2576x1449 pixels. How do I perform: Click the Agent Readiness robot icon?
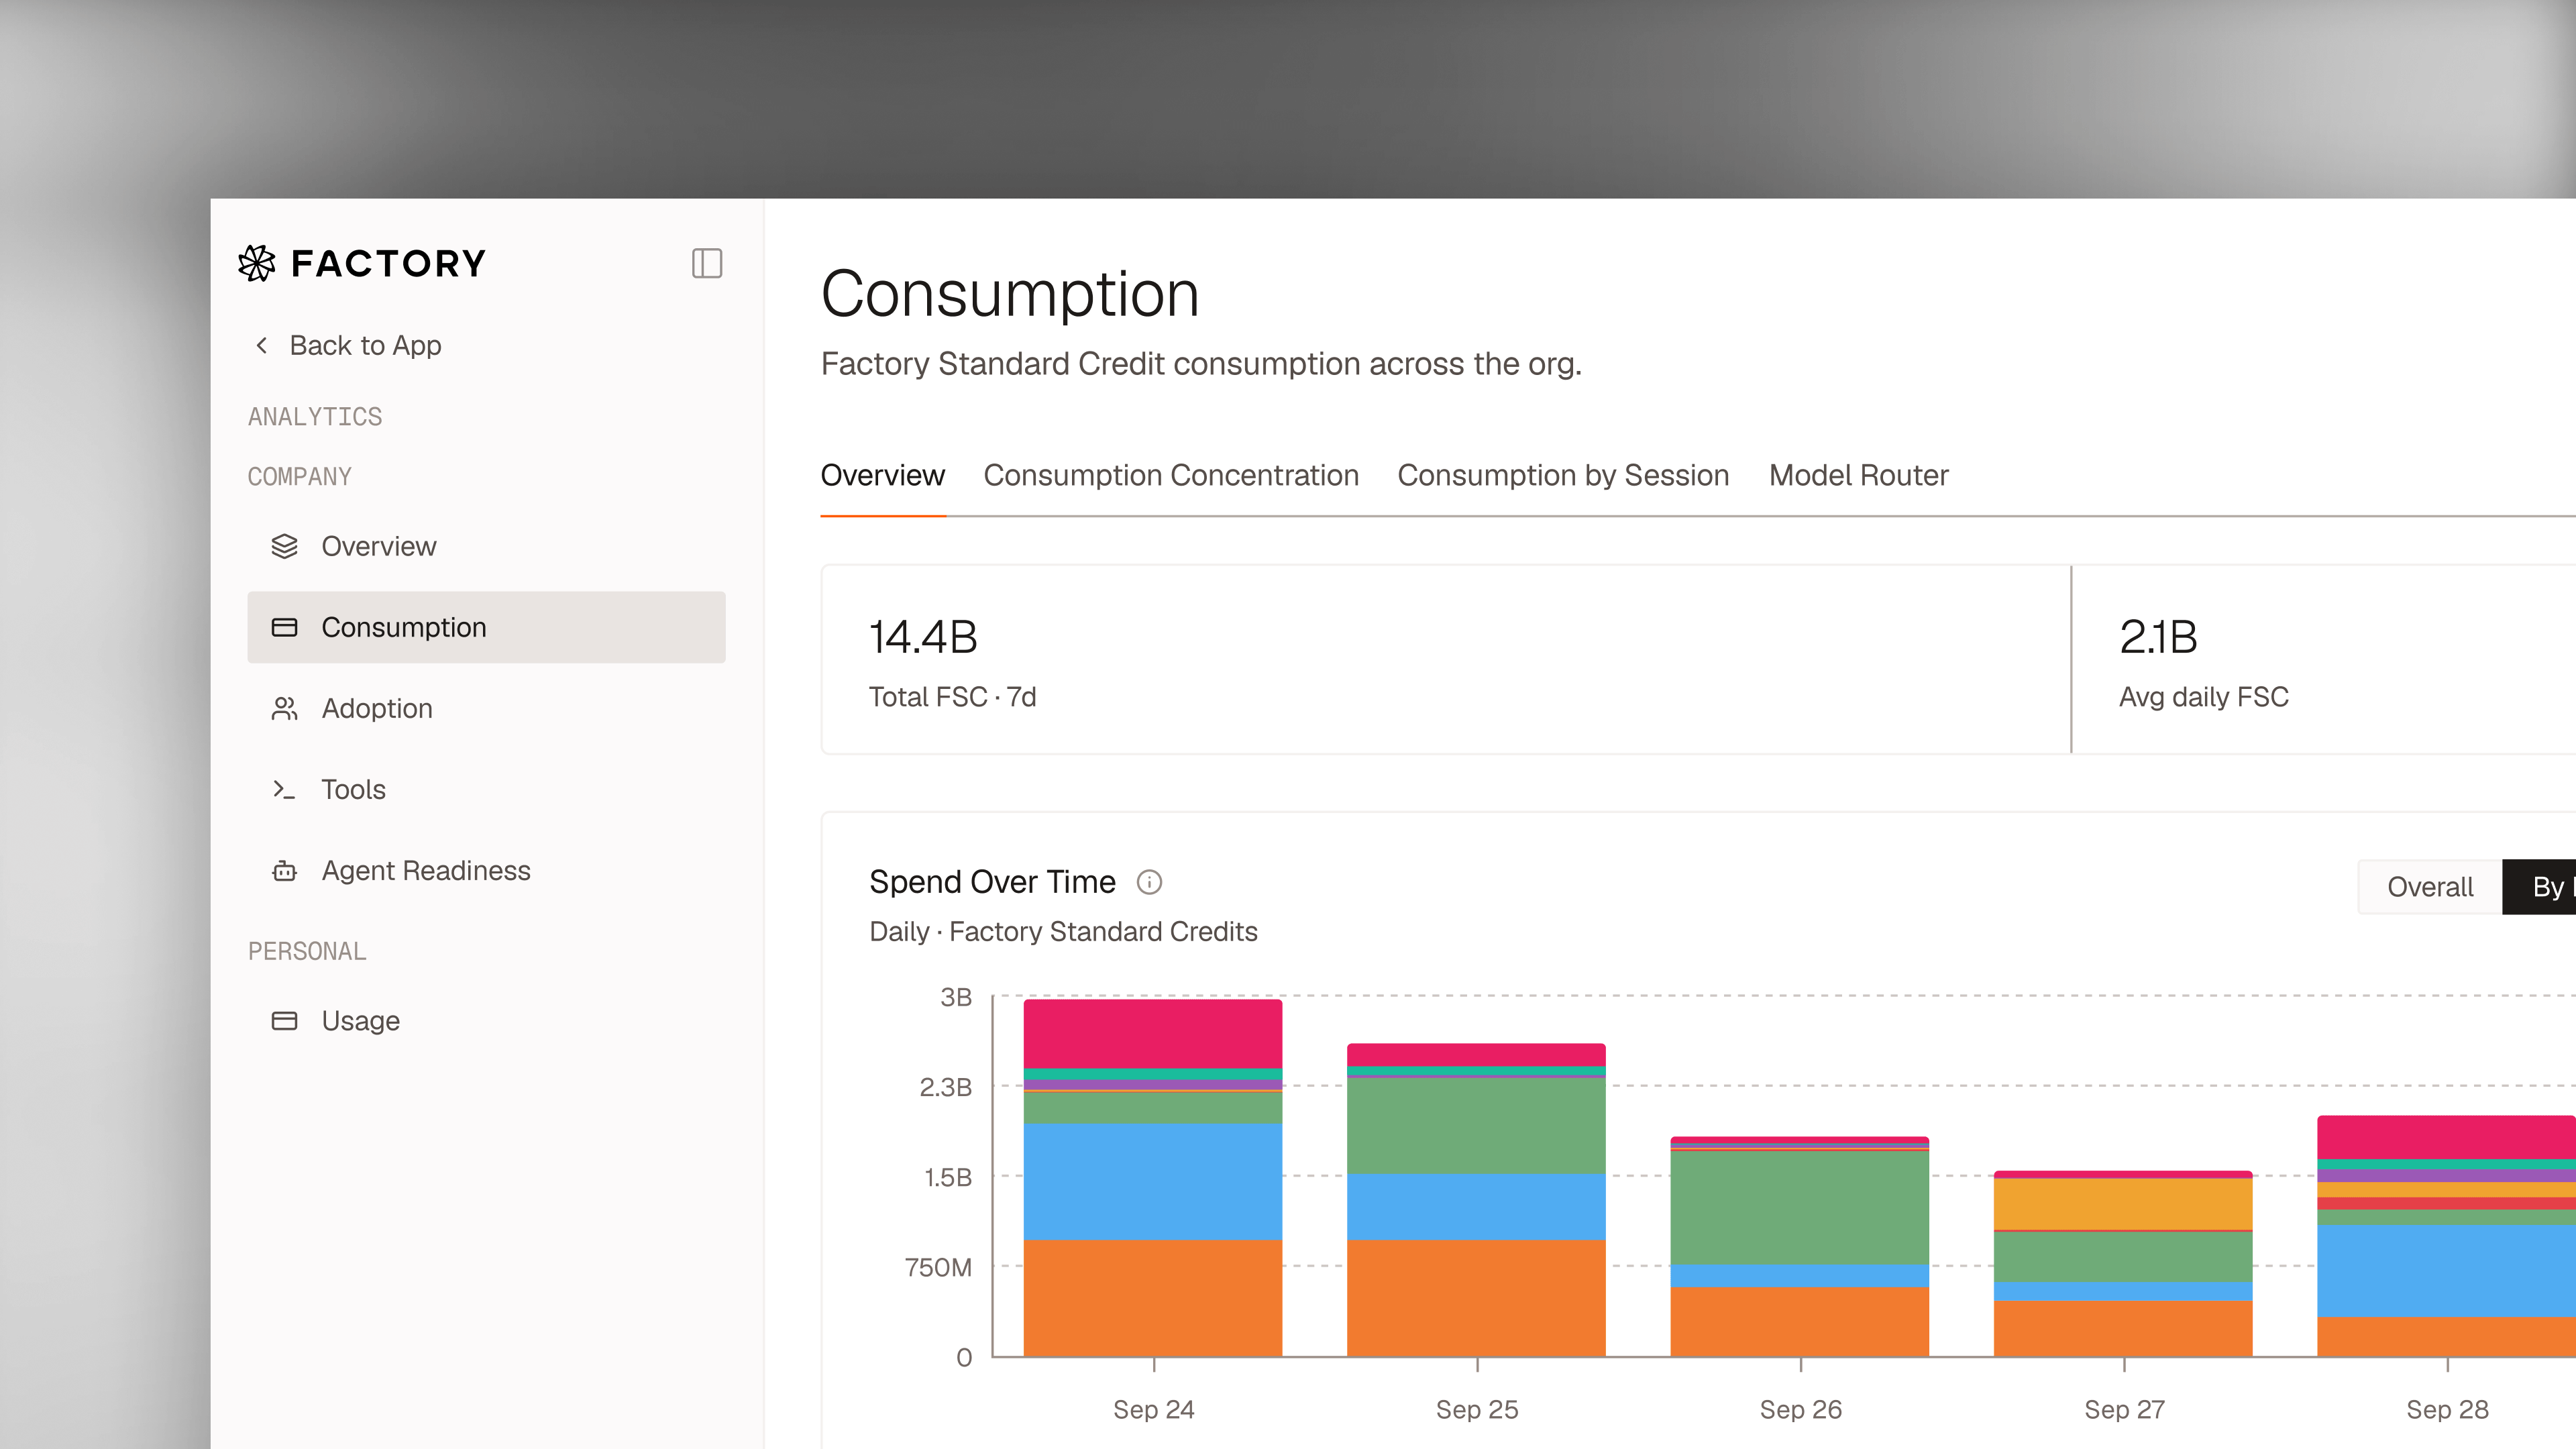[x=285, y=870]
